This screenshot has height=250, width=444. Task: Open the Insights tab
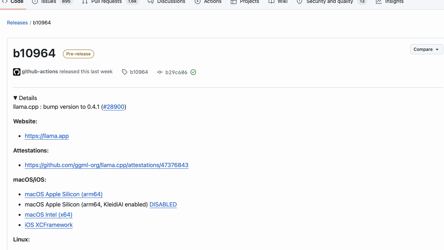coord(390,2)
